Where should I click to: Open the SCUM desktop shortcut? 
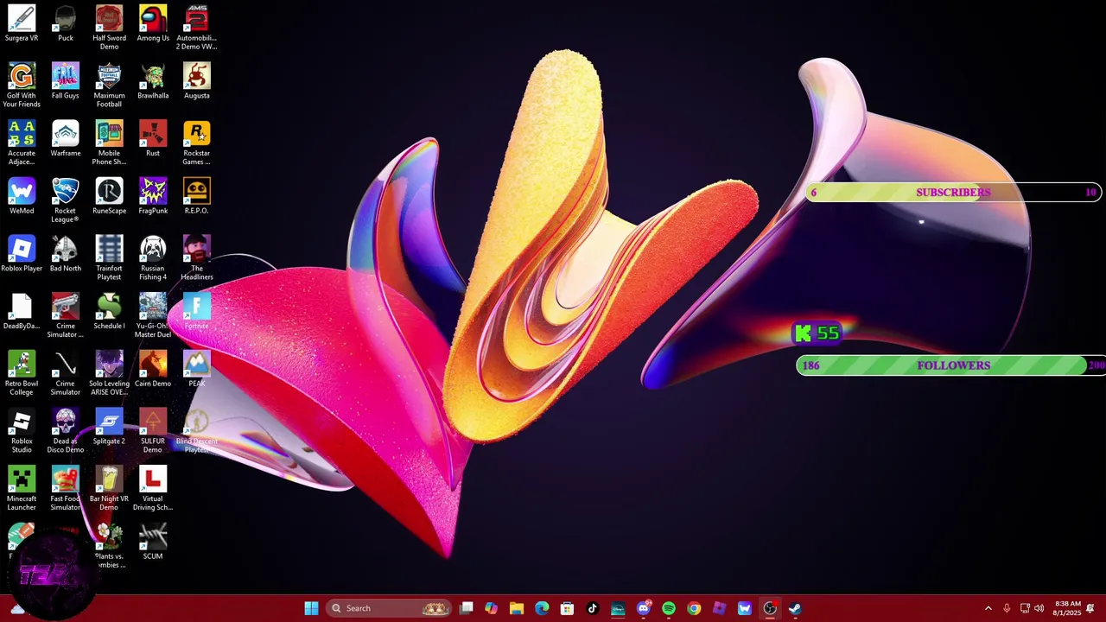pyautogui.click(x=153, y=542)
